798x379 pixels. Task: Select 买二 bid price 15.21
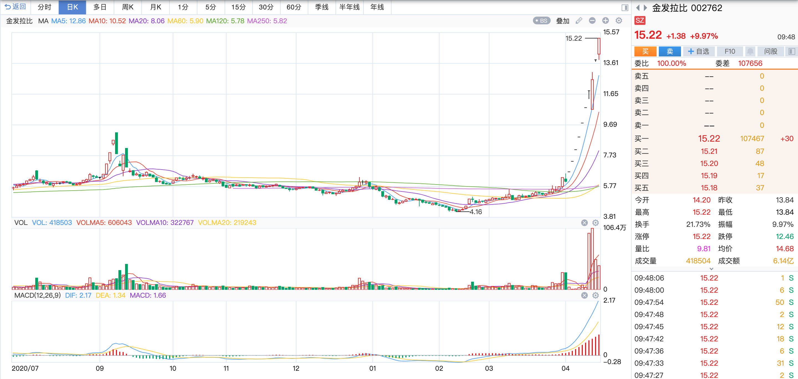(x=709, y=152)
